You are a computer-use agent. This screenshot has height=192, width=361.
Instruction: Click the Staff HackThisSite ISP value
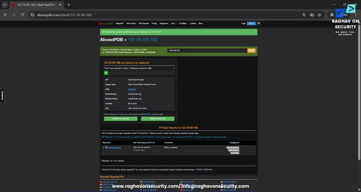pyautogui.click(x=136, y=80)
